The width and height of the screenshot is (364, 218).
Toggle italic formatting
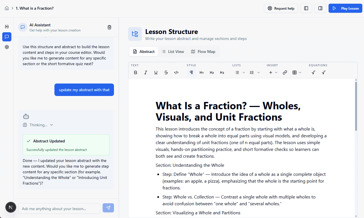tap(145, 72)
